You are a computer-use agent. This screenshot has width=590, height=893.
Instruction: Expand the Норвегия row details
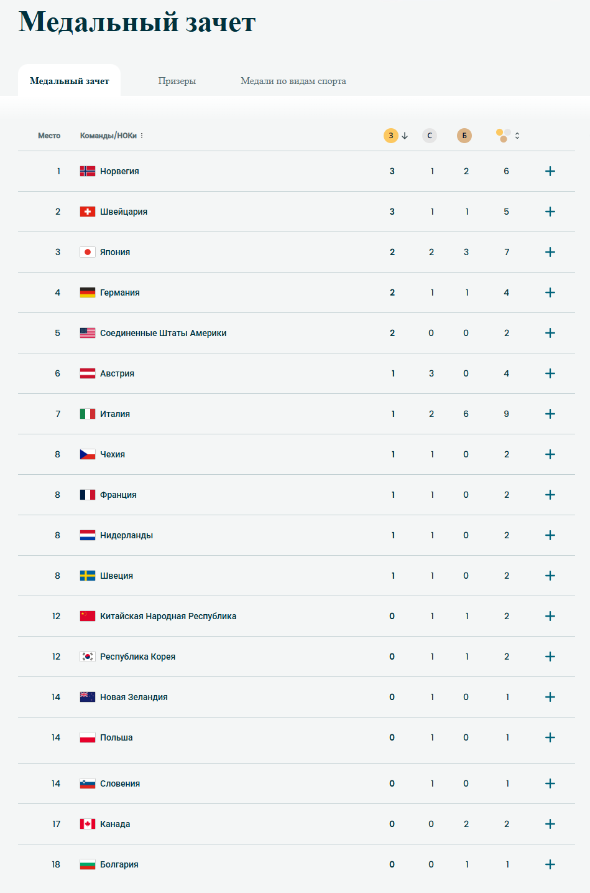(550, 171)
